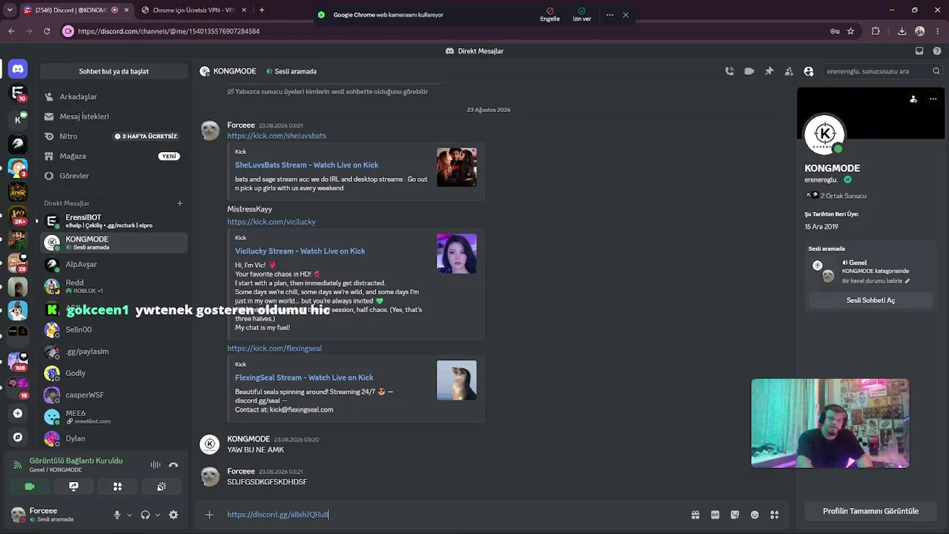Open the Godly conversation
The height and width of the screenshot is (534, 949).
pos(113,373)
